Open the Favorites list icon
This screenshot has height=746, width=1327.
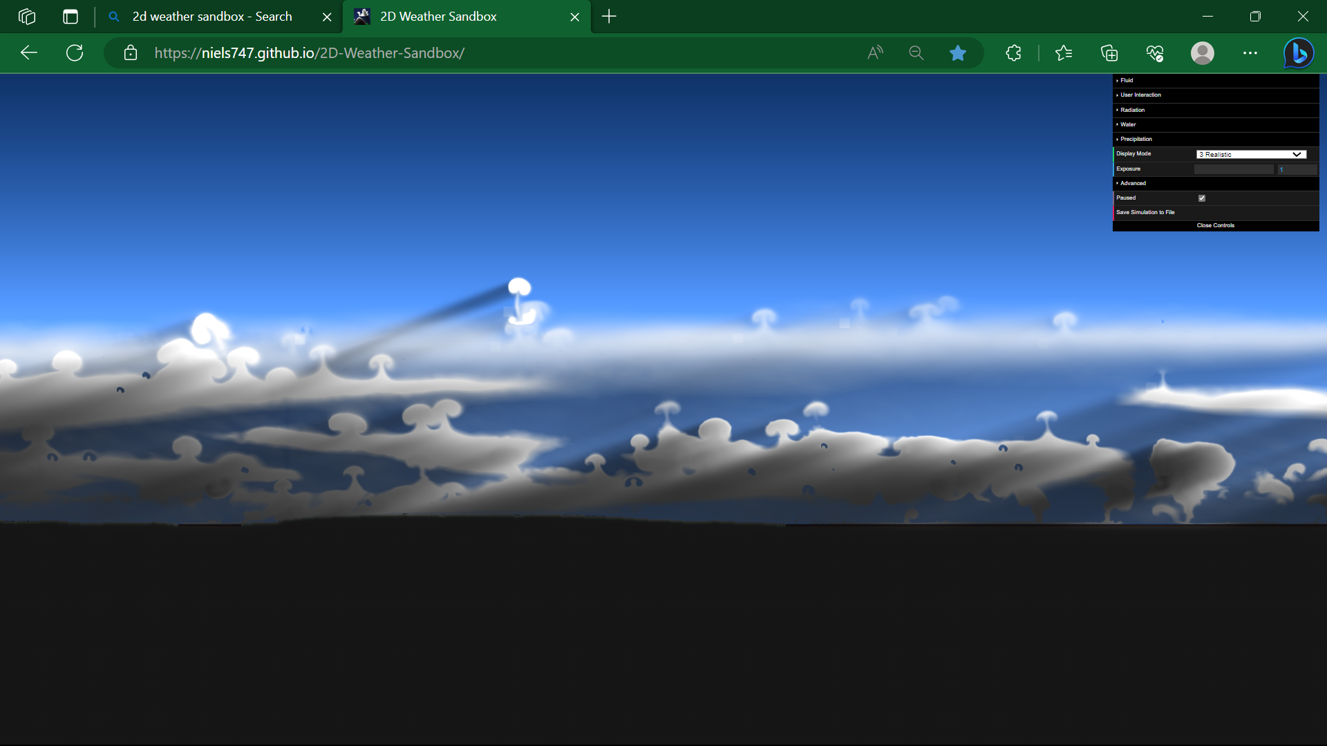pyautogui.click(x=1064, y=52)
